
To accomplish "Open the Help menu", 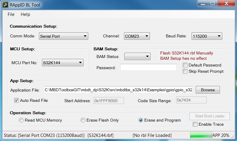I will click(25, 14).
